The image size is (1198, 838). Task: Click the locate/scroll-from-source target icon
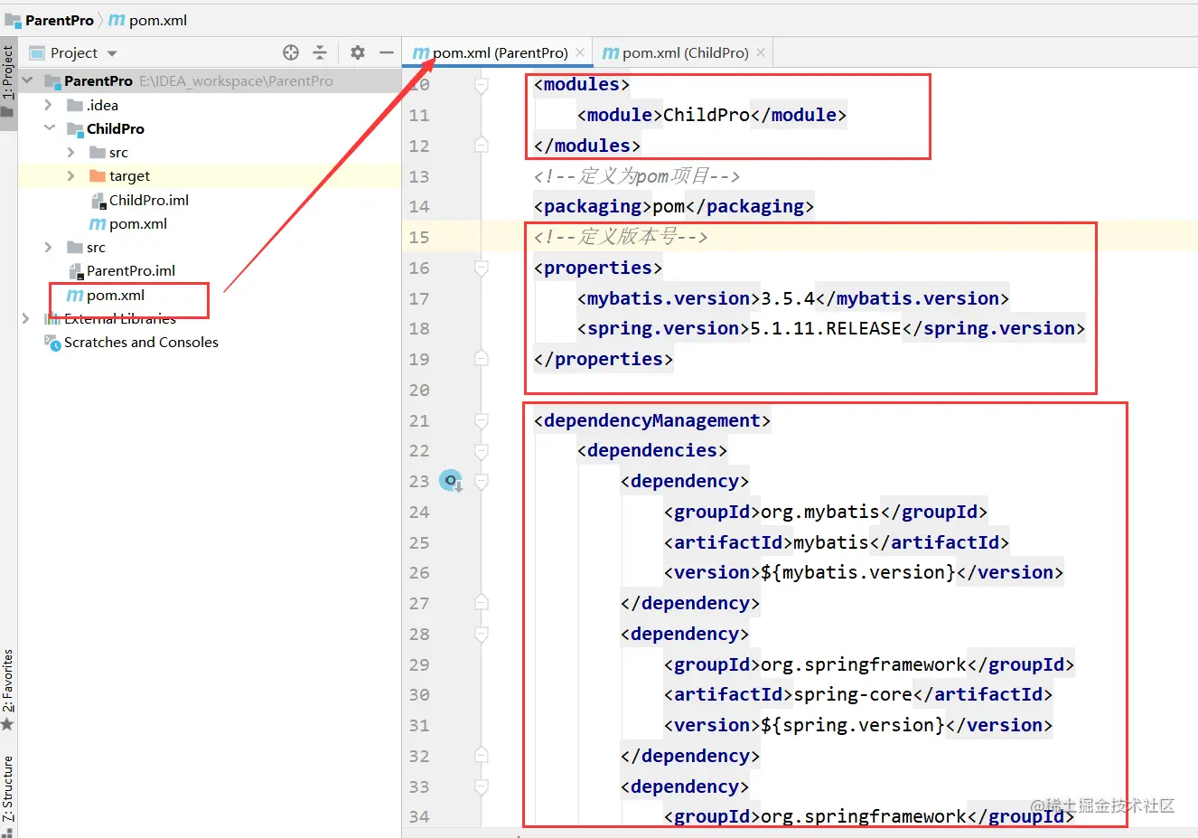(x=291, y=52)
